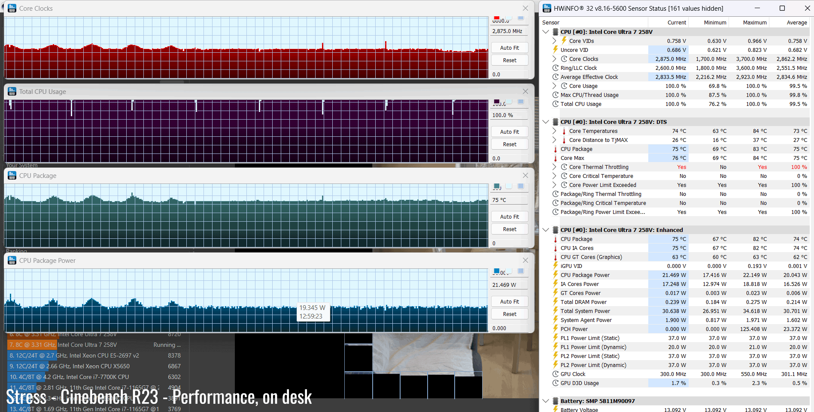Screen dimensions: 814x412
Task: Select the GT Cores Power row
Action: [675, 293]
